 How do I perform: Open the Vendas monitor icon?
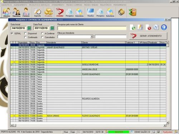[91, 12]
